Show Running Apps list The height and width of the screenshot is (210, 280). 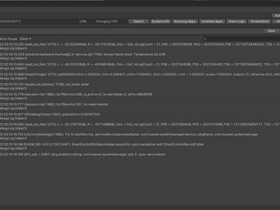[185, 21]
